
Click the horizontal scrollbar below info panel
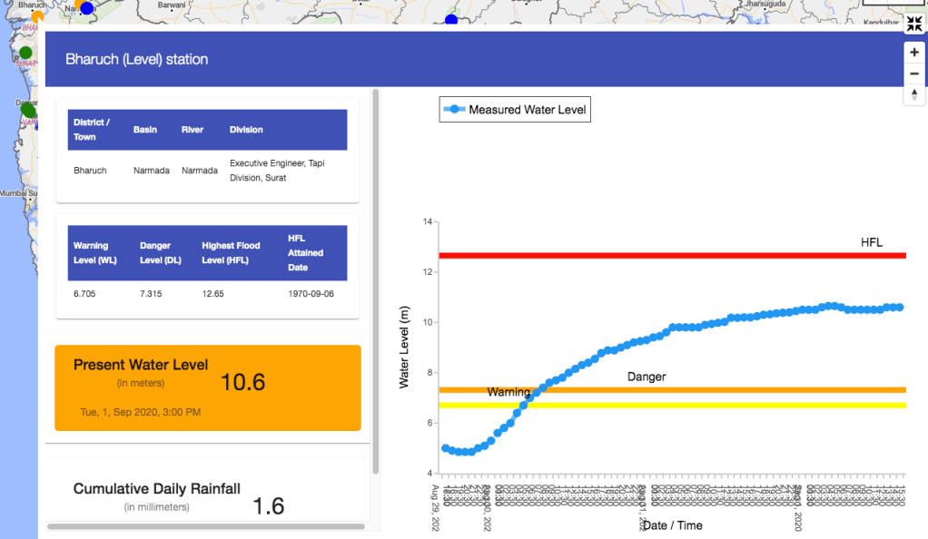click(206, 526)
